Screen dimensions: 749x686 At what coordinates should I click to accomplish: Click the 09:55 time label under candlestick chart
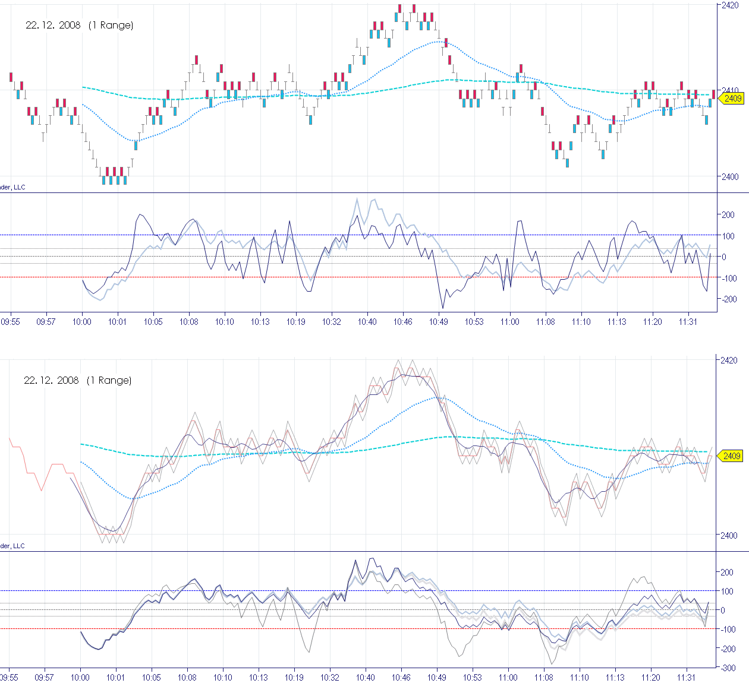tap(10, 322)
